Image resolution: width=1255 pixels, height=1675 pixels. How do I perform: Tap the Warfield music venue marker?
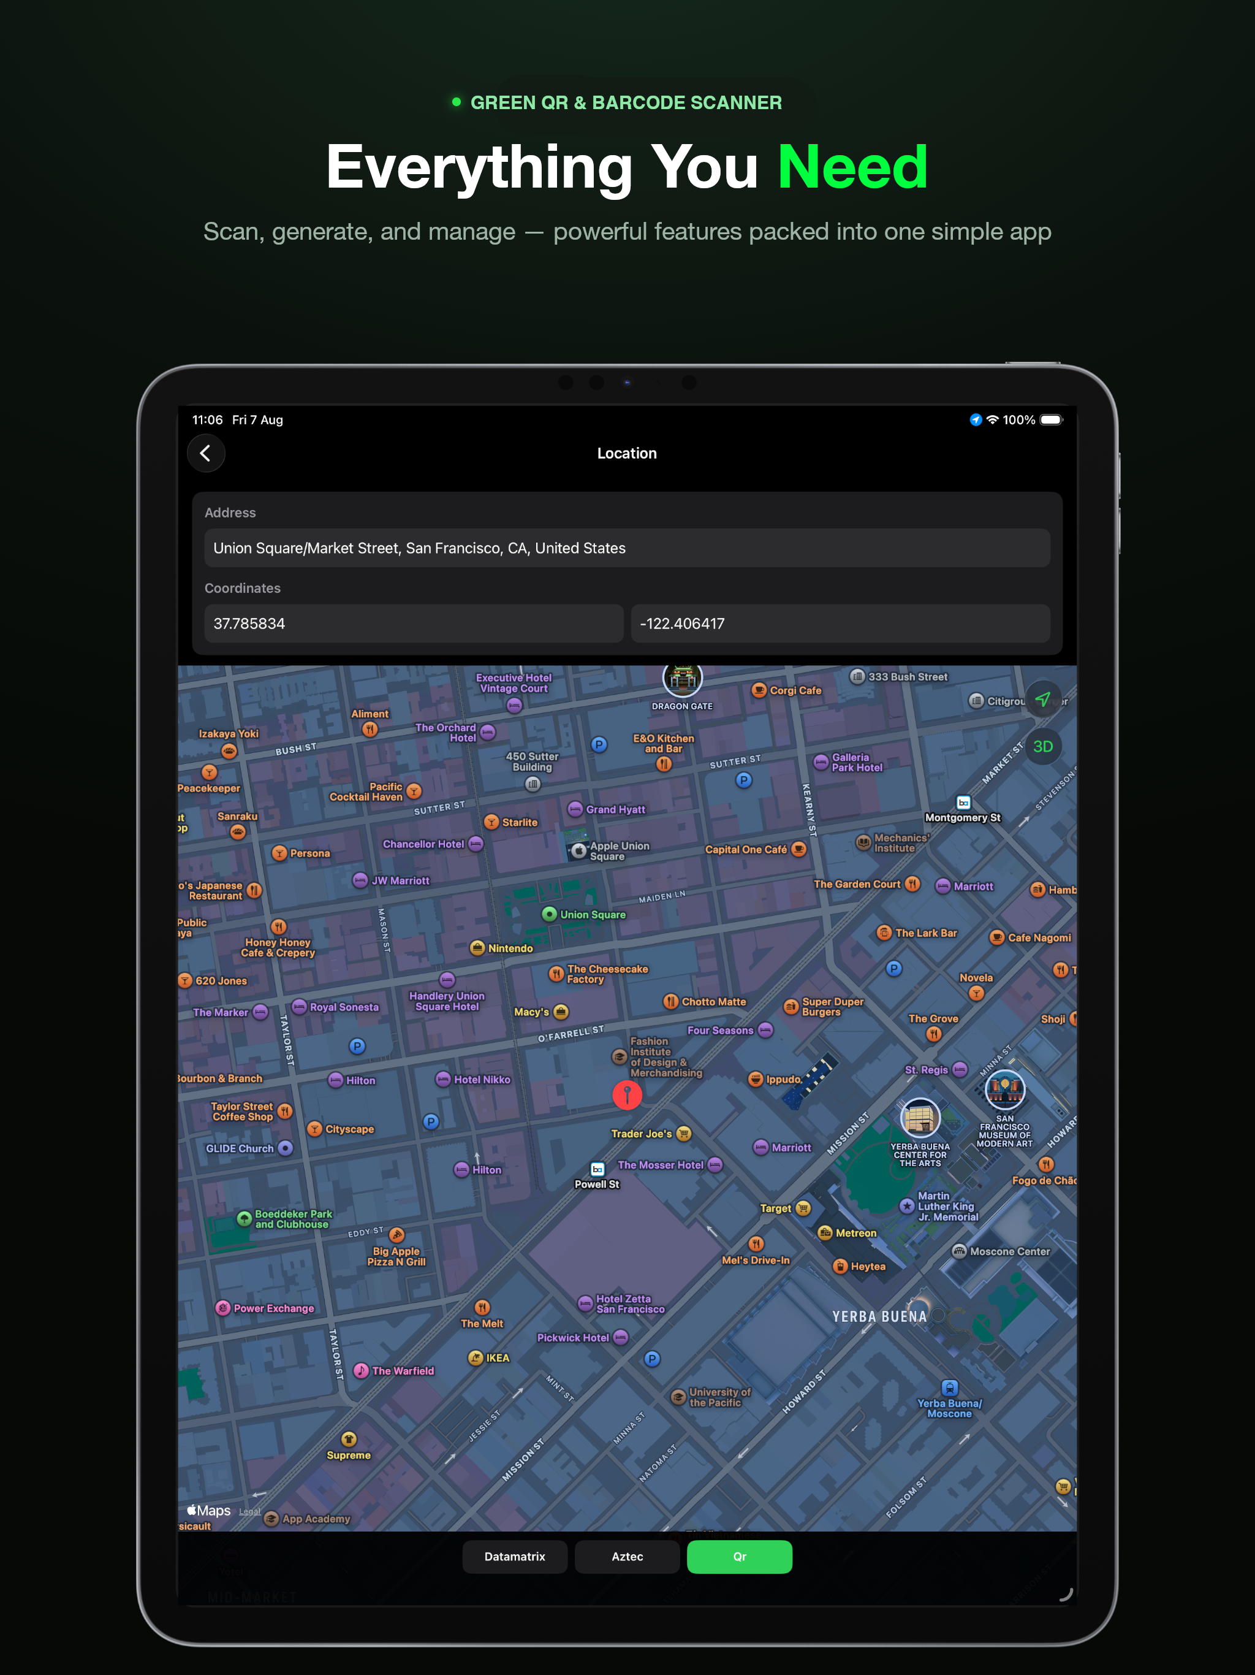[x=362, y=1370]
